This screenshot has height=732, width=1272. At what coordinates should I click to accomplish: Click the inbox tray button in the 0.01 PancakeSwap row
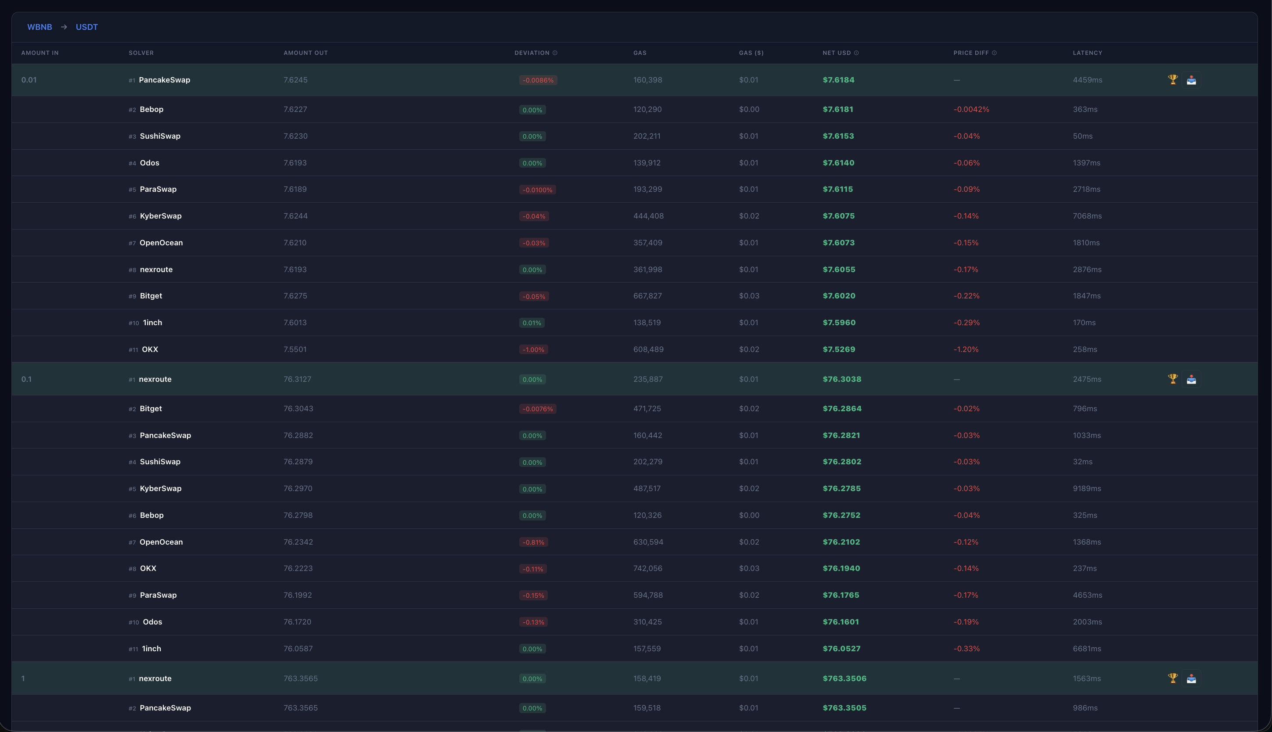[x=1191, y=80]
